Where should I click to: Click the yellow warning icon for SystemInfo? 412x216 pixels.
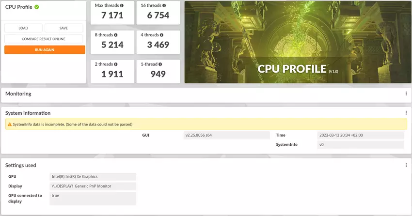click(x=9, y=124)
